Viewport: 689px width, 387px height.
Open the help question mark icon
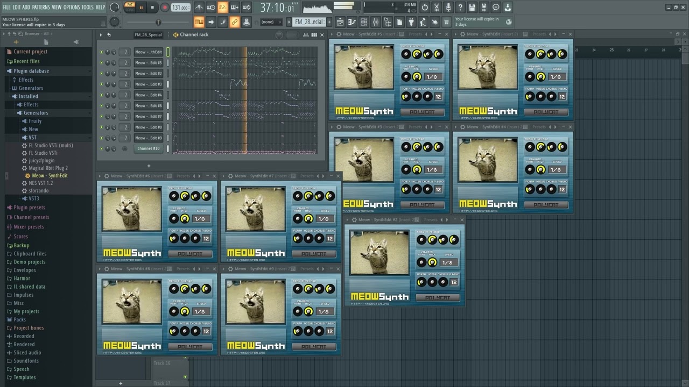[x=460, y=8]
